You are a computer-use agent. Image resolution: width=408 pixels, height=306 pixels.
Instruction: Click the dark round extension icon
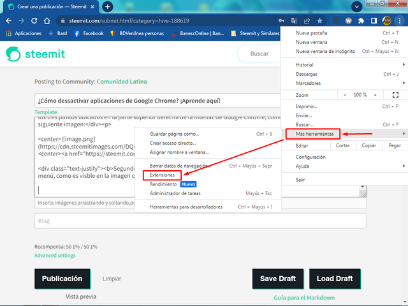click(x=336, y=21)
